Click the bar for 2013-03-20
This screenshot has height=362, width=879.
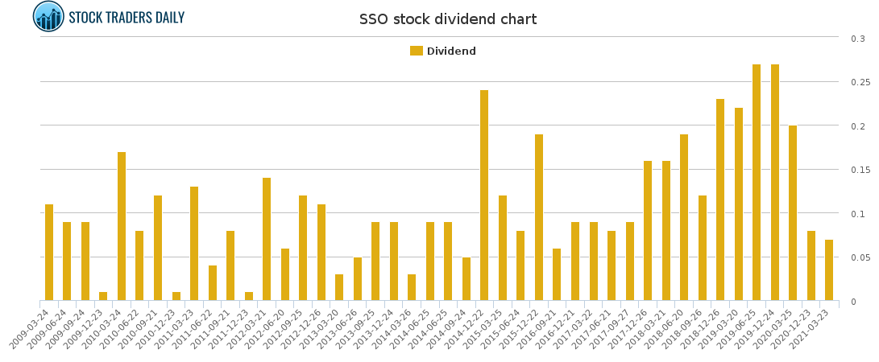(x=339, y=287)
